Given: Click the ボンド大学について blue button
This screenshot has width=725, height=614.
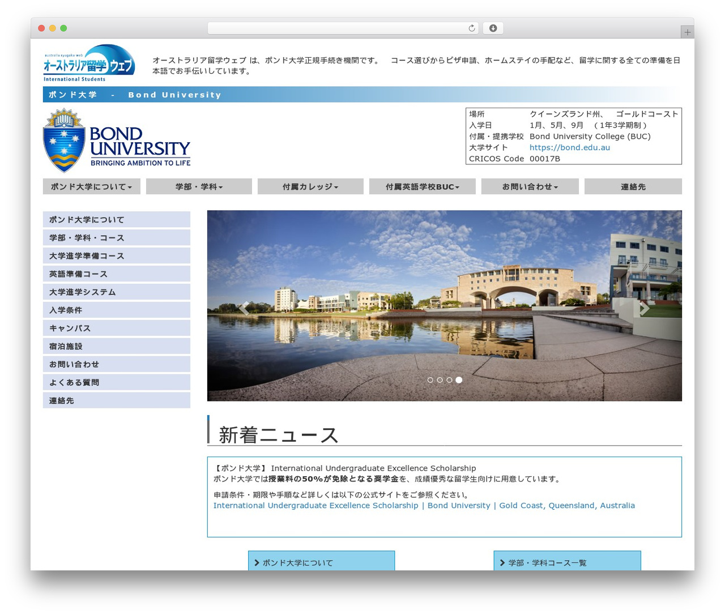Looking at the screenshot, I should 321,561.
